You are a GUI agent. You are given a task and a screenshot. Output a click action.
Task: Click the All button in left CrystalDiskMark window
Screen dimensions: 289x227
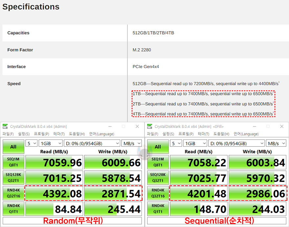(13, 147)
